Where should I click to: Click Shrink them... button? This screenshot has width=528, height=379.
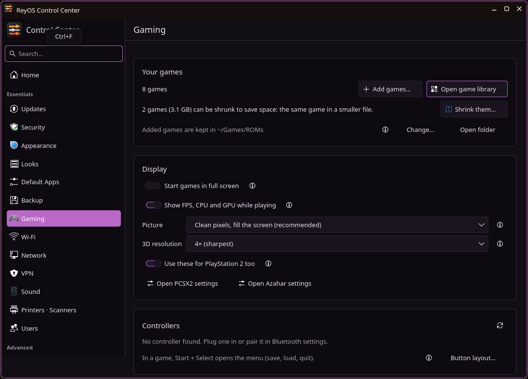point(474,109)
